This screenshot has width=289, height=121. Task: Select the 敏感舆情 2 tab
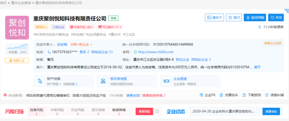[119, 111]
